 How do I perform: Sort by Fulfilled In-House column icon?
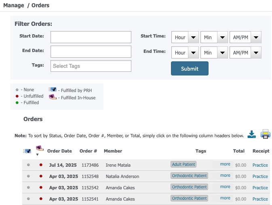40,148
